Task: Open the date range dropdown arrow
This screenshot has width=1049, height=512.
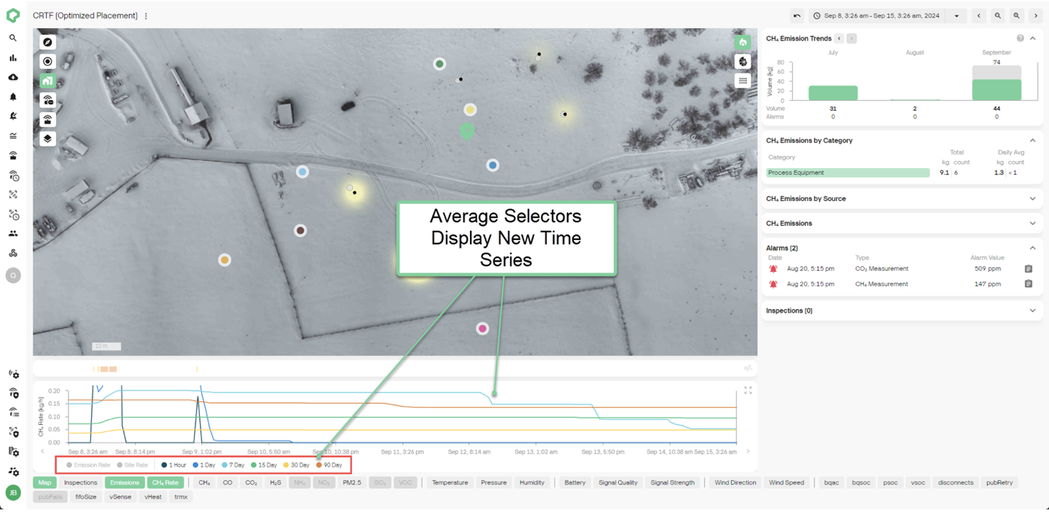Action: (957, 16)
